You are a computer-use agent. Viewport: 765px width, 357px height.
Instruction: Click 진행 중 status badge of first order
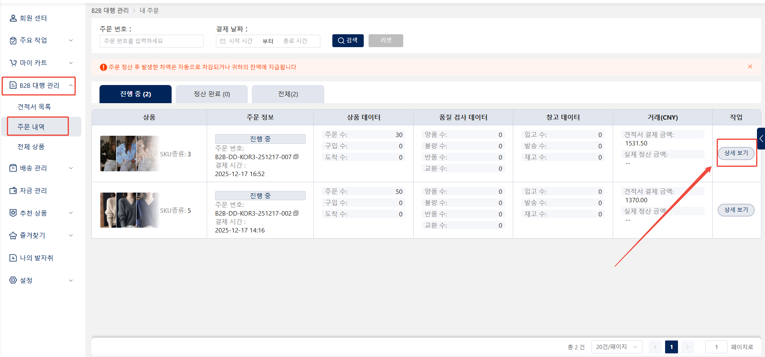tap(260, 139)
